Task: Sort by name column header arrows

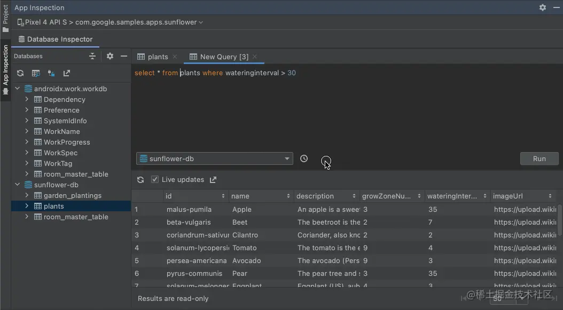Action: click(288, 196)
